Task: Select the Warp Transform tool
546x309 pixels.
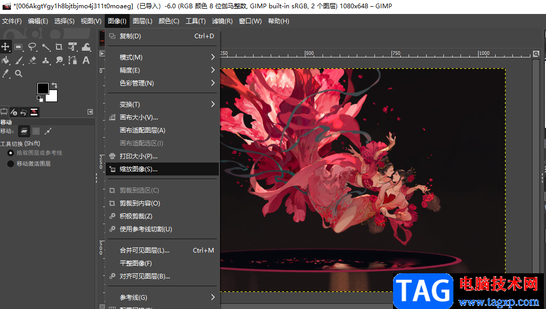Action: [x=86, y=47]
